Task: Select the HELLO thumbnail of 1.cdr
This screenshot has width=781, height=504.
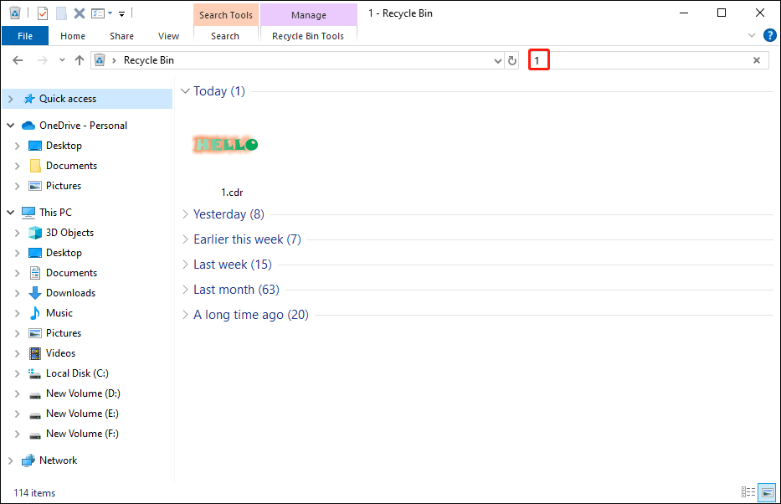Action: point(226,145)
